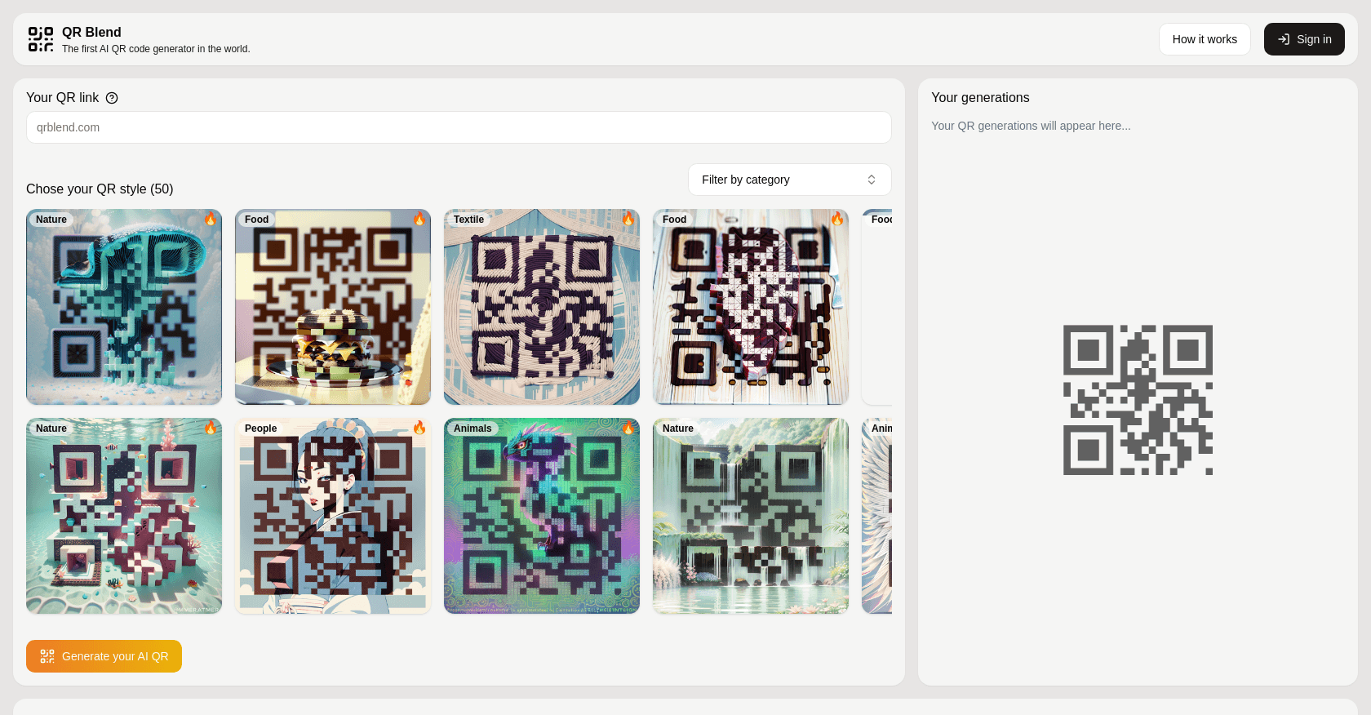Click the Filter by category chevron arrows
1371x715 pixels.
872,180
